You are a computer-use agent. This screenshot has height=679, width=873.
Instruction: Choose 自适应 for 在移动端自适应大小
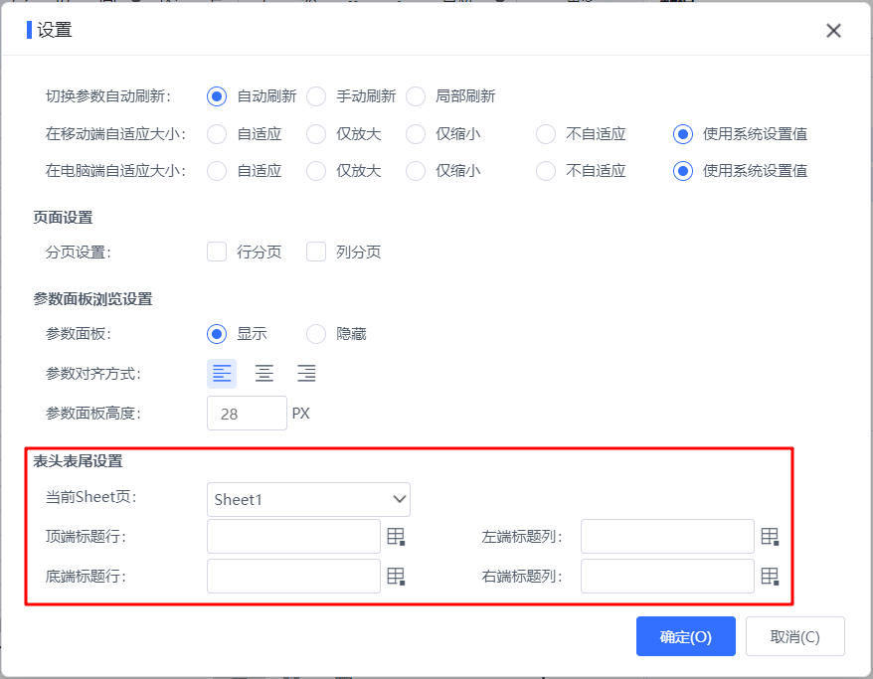[x=217, y=134]
